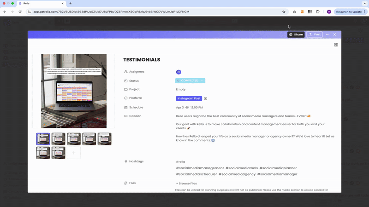Select the seventh media thumbnail
The image size is (369, 207).
click(59, 153)
